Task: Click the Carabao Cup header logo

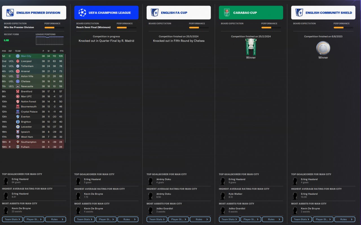Action: [x=227, y=12]
